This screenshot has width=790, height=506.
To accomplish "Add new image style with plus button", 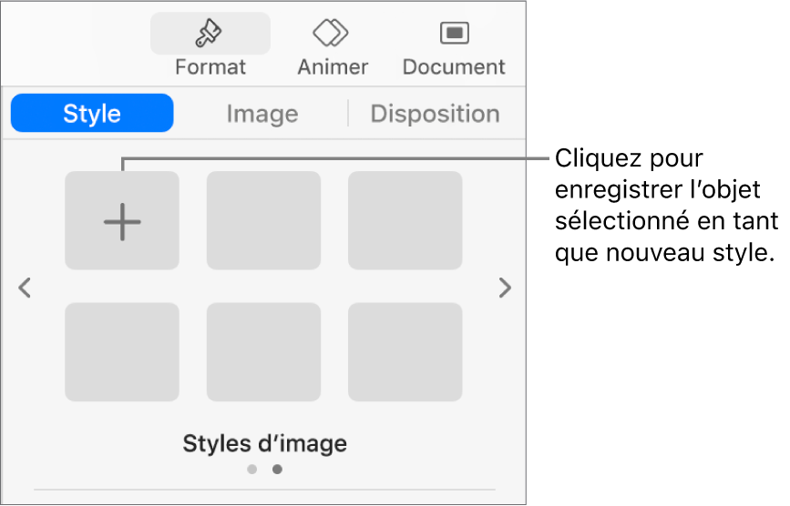I will coord(122,220).
